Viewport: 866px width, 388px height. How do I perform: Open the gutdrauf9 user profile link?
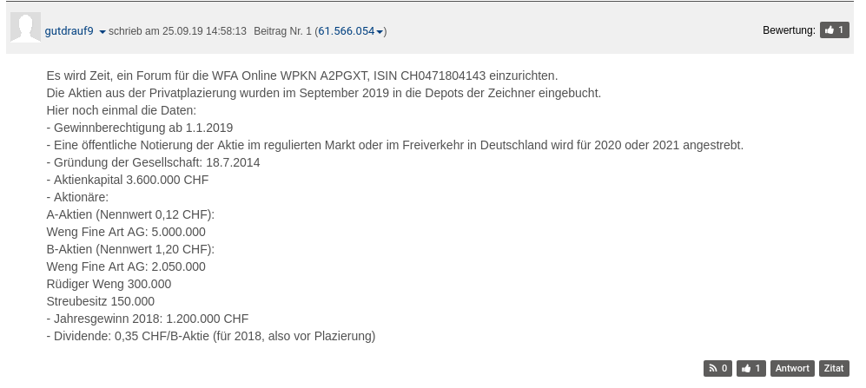69,31
